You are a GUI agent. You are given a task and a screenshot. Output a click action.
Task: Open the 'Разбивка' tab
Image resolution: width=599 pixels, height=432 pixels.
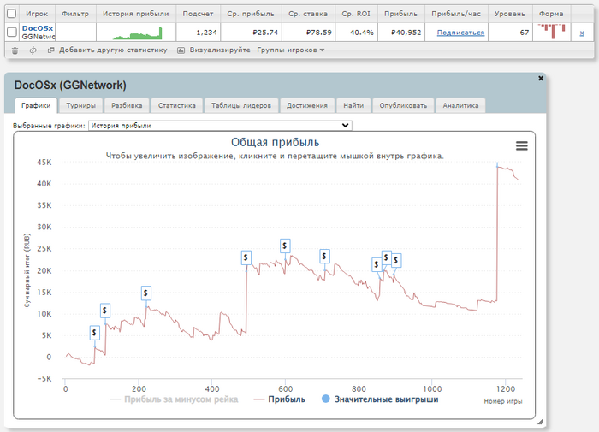point(127,106)
